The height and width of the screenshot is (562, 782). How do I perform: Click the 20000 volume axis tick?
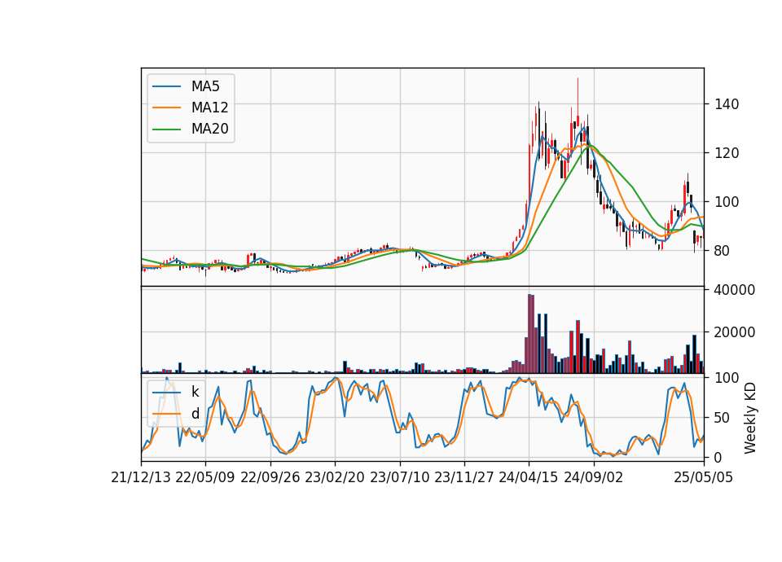[x=735, y=332]
